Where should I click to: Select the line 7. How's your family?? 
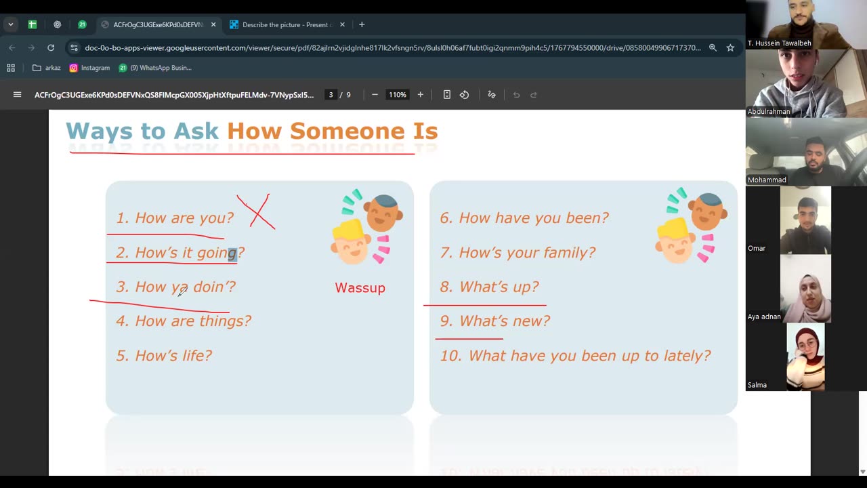click(517, 253)
